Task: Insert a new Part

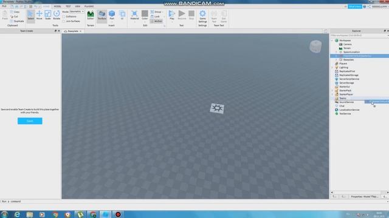Action: (112, 15)
